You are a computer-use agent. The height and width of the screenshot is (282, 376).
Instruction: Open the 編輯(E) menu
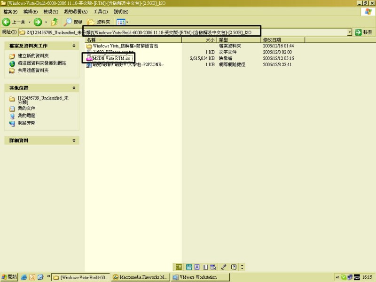tap(30, 11)
